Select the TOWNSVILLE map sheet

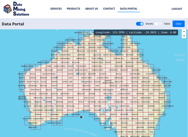point(140,62)
